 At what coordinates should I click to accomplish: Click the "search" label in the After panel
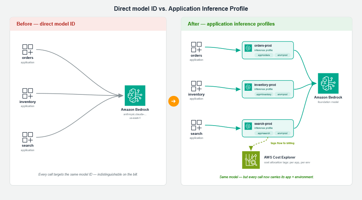[x=196, y=134]
